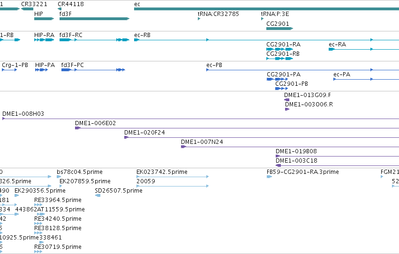The width and height of the screenshot is (399, 254).
Task: Click the tRNA:CR32785 marker
Action: pyautogui.click(x=199, y=19)
